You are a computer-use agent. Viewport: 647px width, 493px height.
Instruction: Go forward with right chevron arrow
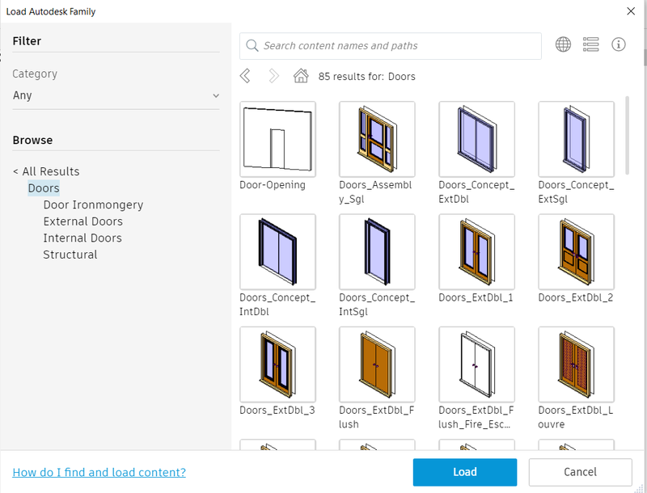click(273, 76)
